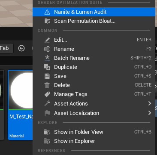Click the CTRL+B shortcut text

click(x=143, y=132)
